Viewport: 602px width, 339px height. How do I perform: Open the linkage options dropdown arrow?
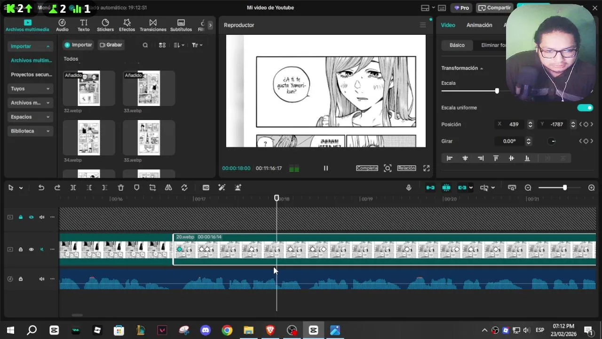(x=471, y=188)
